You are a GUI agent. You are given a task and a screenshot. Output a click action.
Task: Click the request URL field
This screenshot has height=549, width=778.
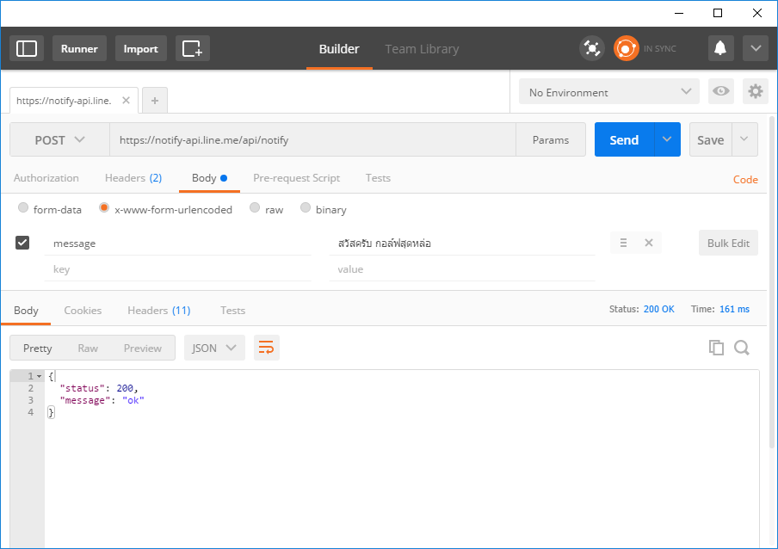point(312,140)
